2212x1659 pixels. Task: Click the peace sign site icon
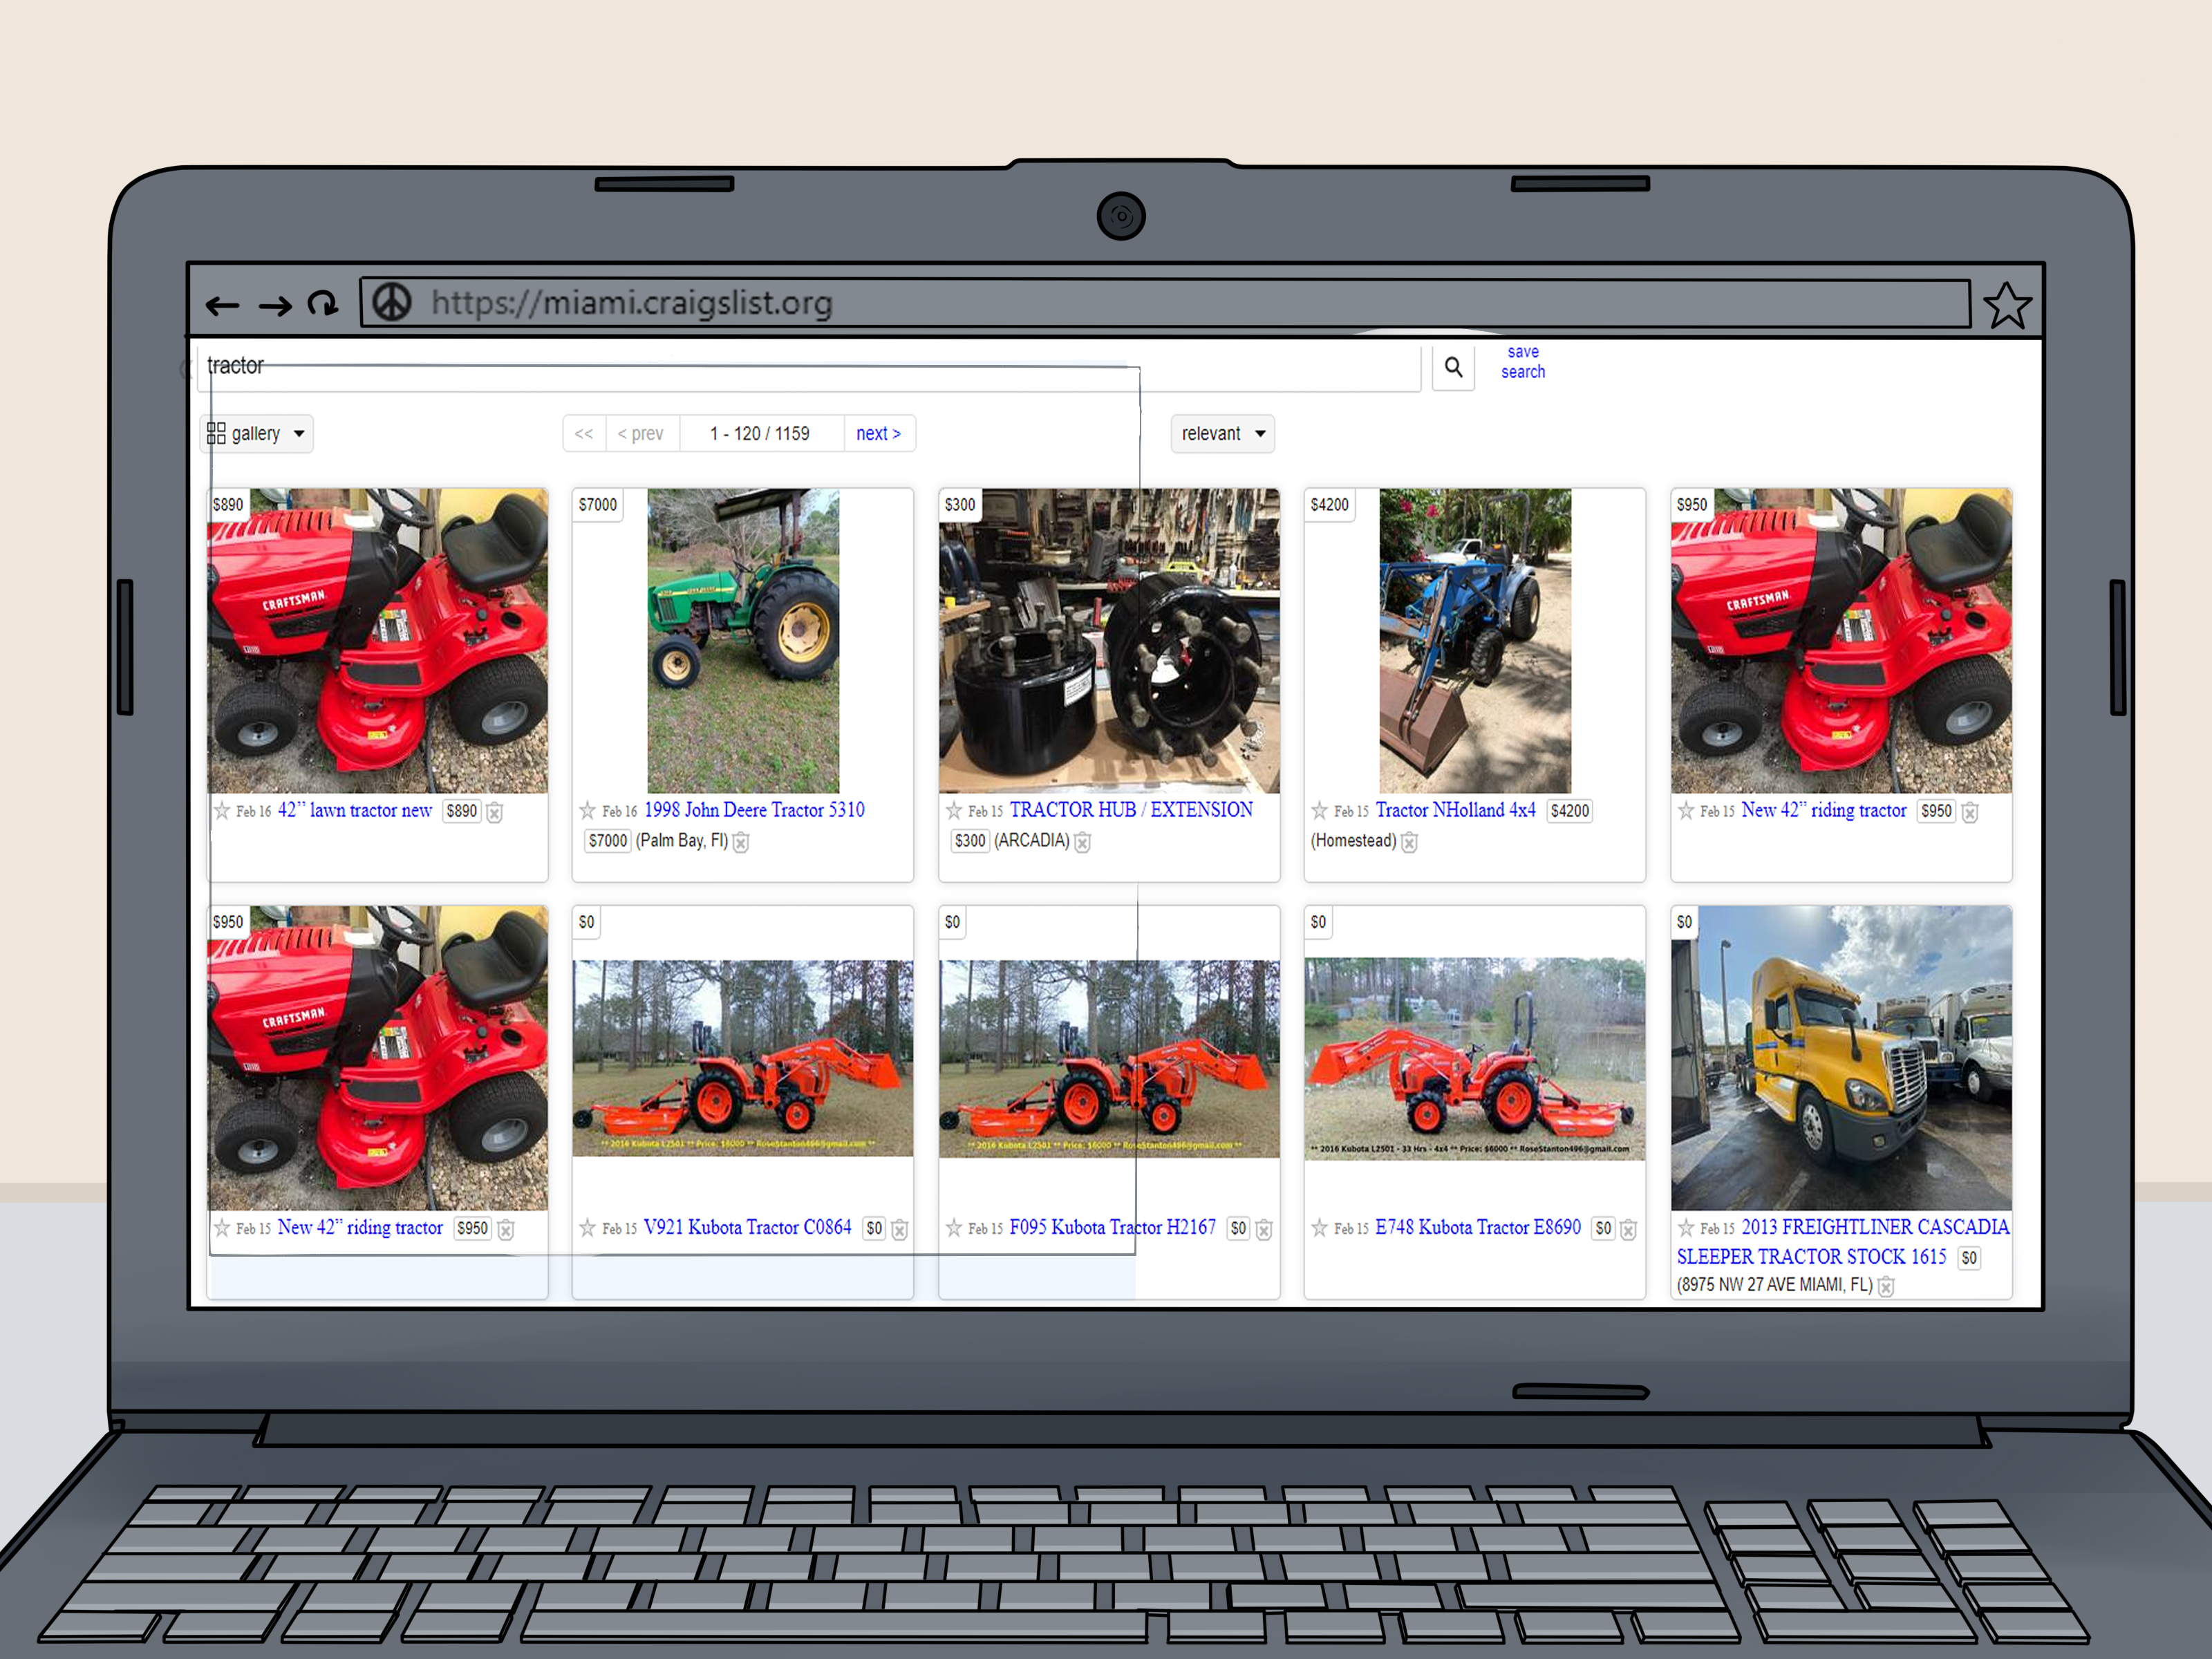point(392,302)
